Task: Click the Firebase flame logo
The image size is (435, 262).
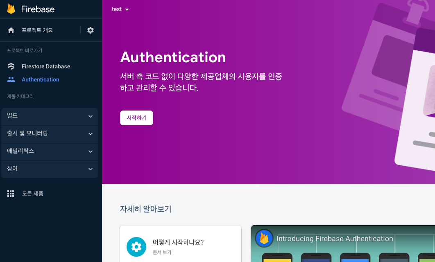Action: [11, 9]
